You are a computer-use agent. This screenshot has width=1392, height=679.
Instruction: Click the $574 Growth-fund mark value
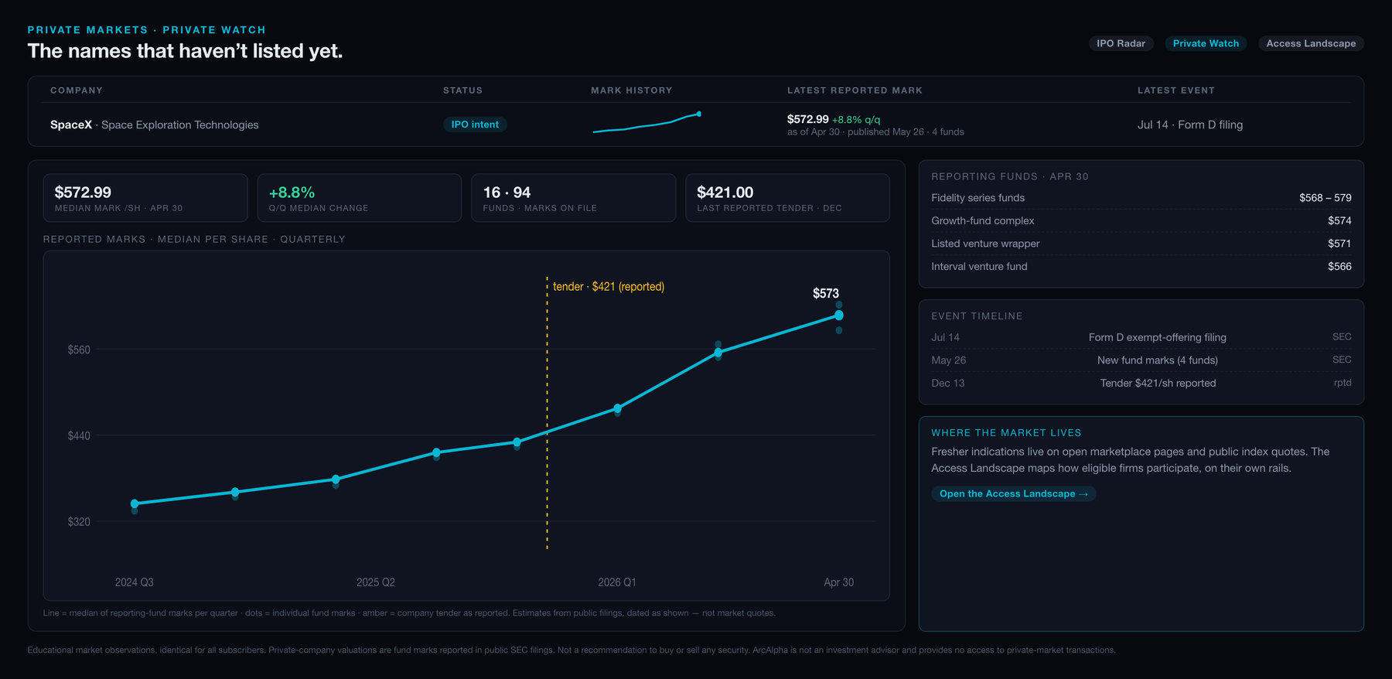click(1339, 220)
